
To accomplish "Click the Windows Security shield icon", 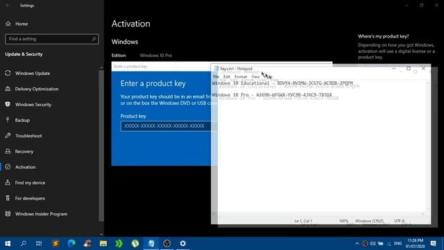I will coord(8,104).
